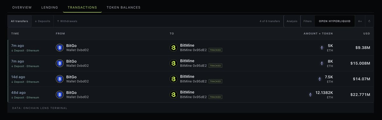This screenshot has width=382, height=120.
Task: Sort by the USD column header
Action: (367, 34)
